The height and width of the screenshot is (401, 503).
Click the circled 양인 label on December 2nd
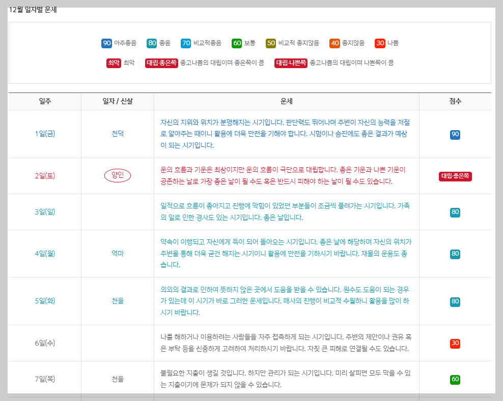pyautogui.click(x=118, y=175)
